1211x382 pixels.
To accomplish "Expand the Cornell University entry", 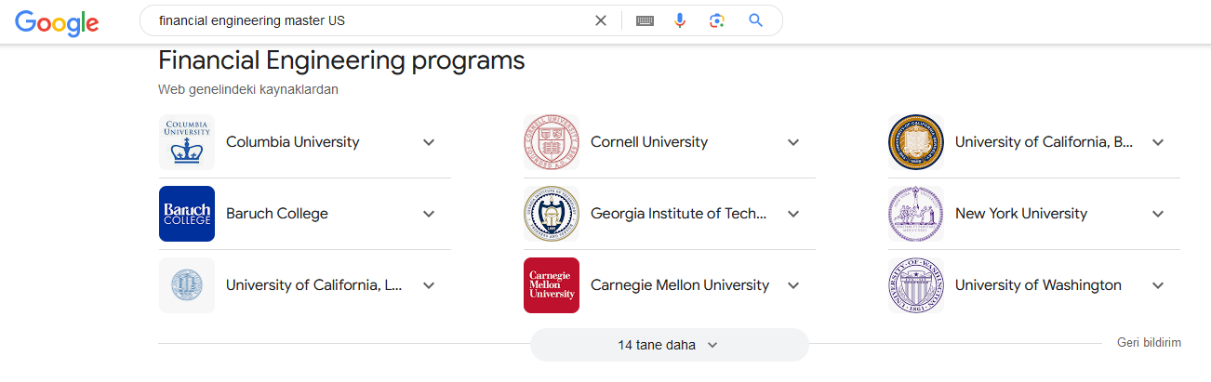I will pos(793,142).
